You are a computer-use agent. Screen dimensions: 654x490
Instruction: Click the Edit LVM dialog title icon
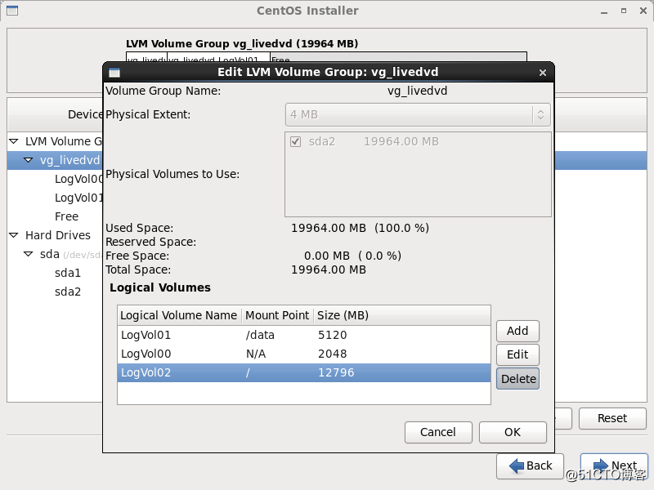pos(114,73)
